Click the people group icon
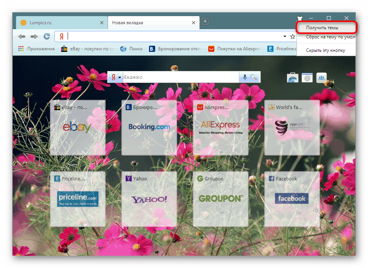Viewport: 368px width, 268px height. point(321,78)
